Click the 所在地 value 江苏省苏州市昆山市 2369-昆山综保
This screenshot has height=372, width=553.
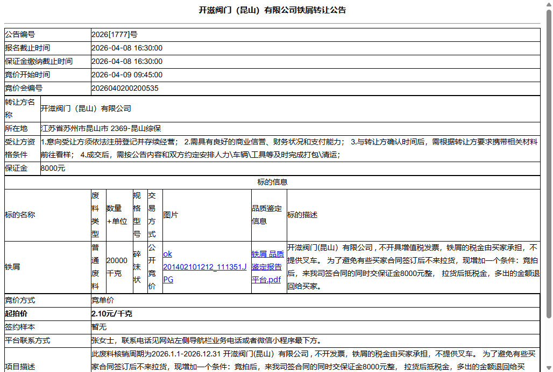click(x=101, y=128)
